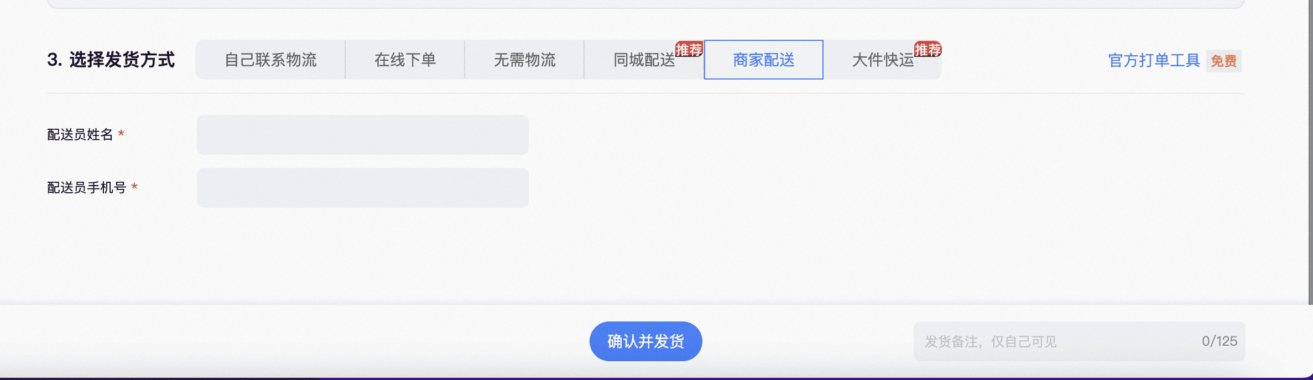The height and width of the screenshot is (380, 1313).
Task: Click the 免费 badge next to 官方打单工具
Action: point(1224,61)
